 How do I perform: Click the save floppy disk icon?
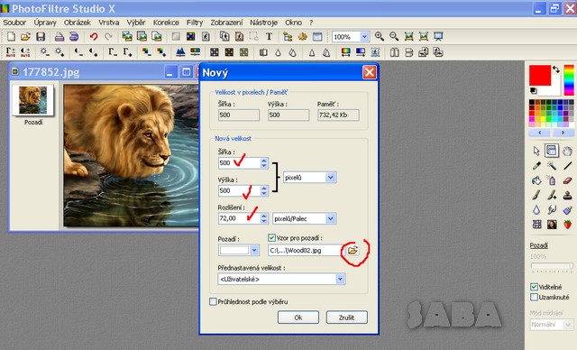tap(41, 36)
